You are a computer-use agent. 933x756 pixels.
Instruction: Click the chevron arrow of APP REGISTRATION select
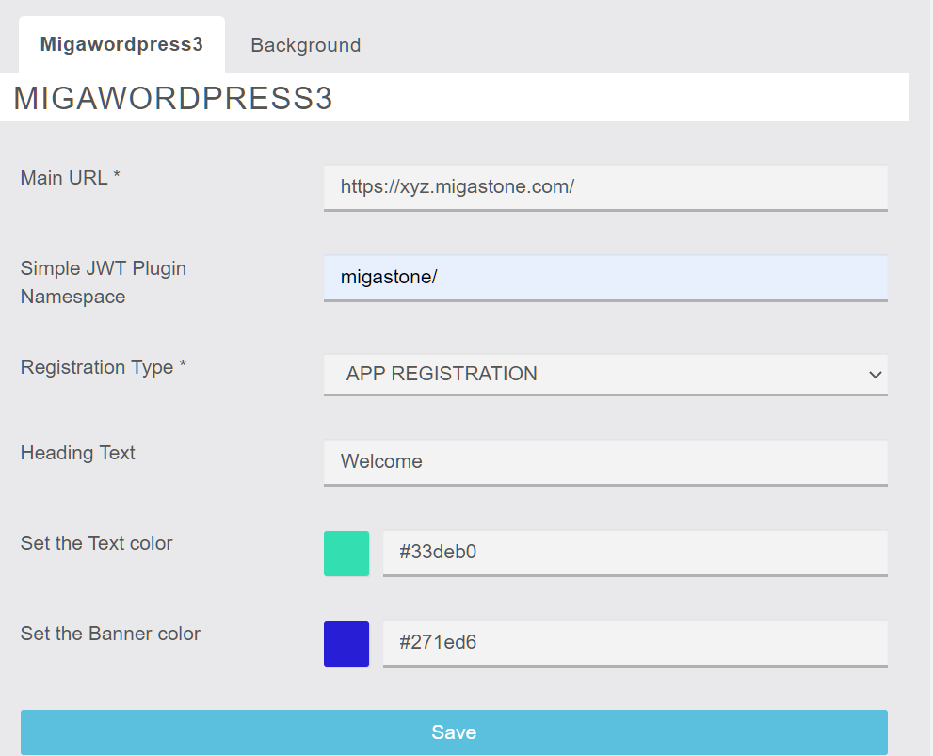875,375
